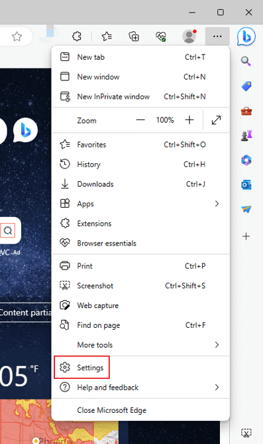This screenshot has height=444, width=263.
Task: Open the Favorites list toolbar icon
Action: (x=107, y=37)
